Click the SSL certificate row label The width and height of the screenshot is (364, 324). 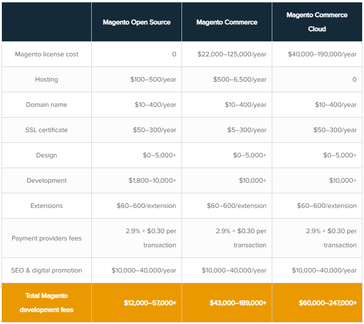point(47,130)
